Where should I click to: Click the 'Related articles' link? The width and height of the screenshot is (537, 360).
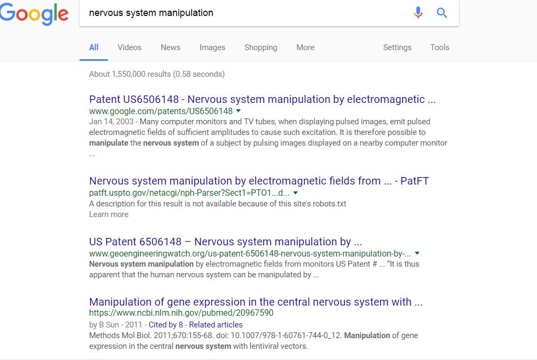(x=216, y=325)
